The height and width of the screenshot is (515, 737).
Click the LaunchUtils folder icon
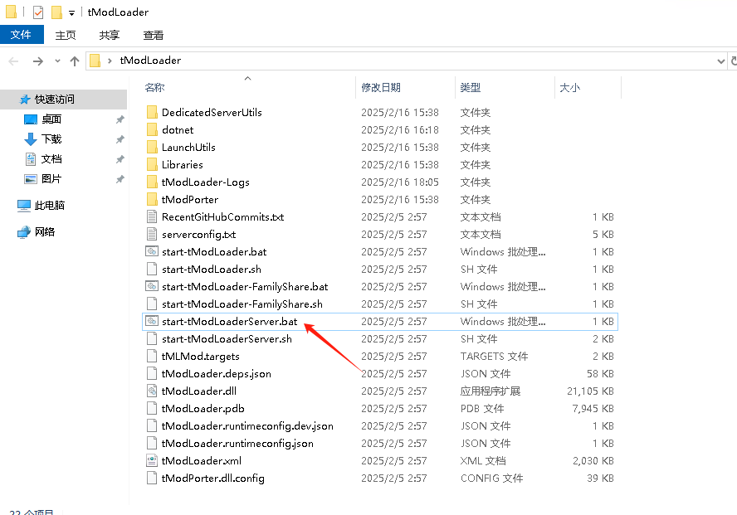[152, 147]
